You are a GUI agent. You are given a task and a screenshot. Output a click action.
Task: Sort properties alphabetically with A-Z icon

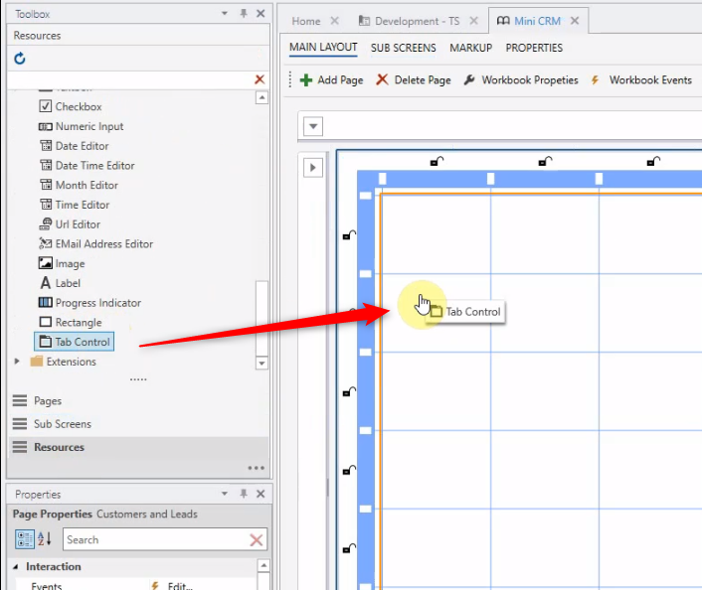tap(45, 539)
